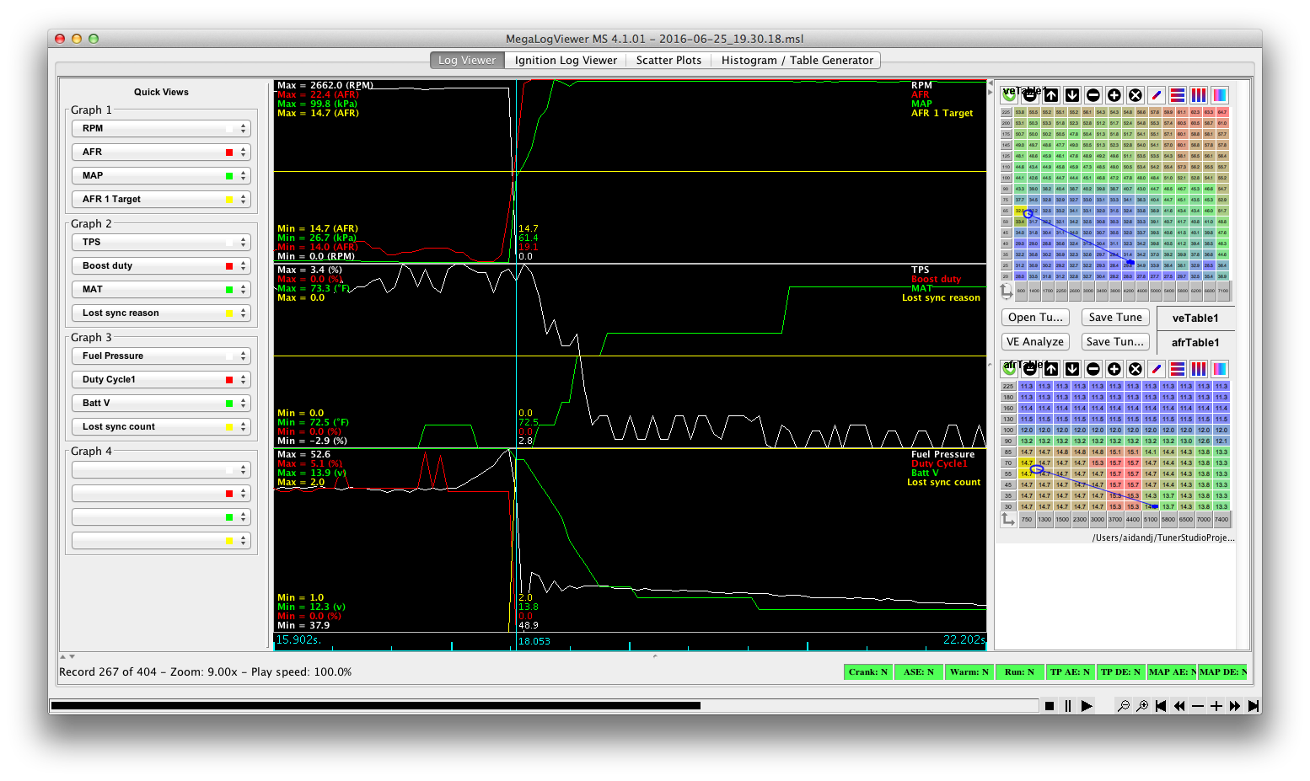This screenshot has height=781, width=1310.
Task: Open the Histogram / Table Generator tab
Action: (797, 61)
